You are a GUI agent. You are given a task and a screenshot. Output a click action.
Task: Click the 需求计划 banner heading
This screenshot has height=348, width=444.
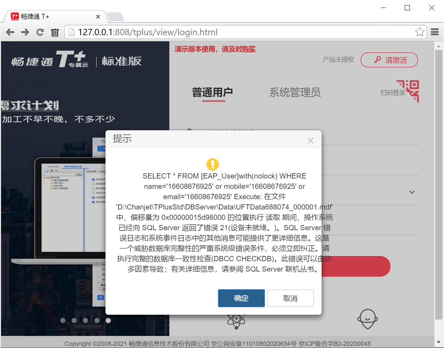click(30, 105)
